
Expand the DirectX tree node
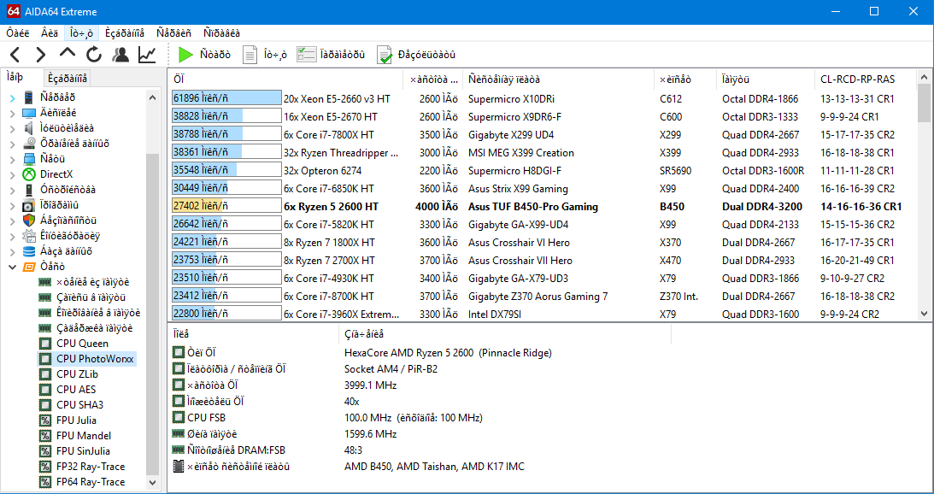coord(13,174)
